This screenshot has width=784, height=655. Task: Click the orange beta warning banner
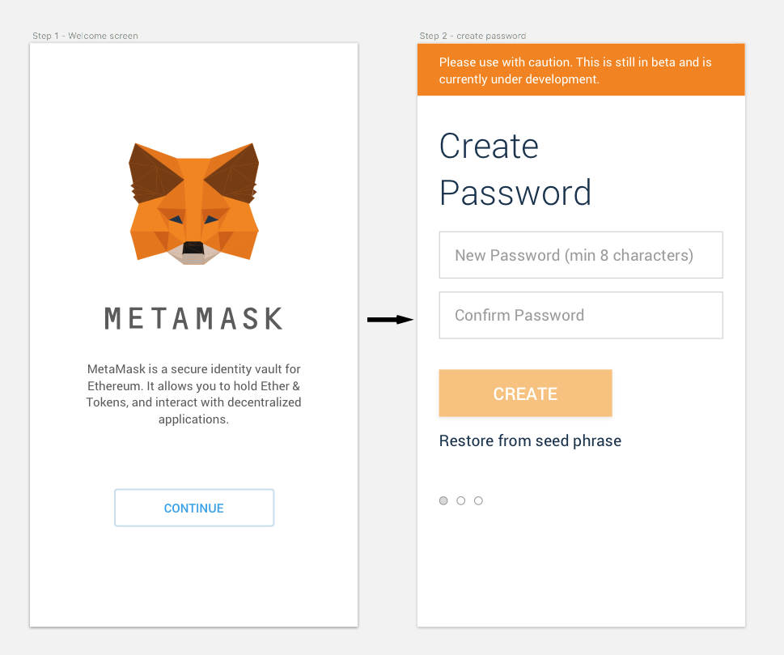(x=580, y=70)
